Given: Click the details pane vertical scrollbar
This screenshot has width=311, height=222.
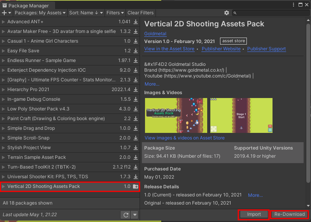Looking at the screenshot, I should pos(308,103).
